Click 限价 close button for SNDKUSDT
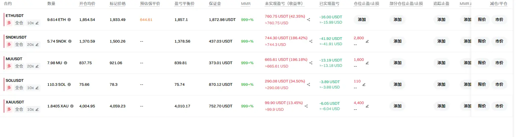 coord(482,41)
